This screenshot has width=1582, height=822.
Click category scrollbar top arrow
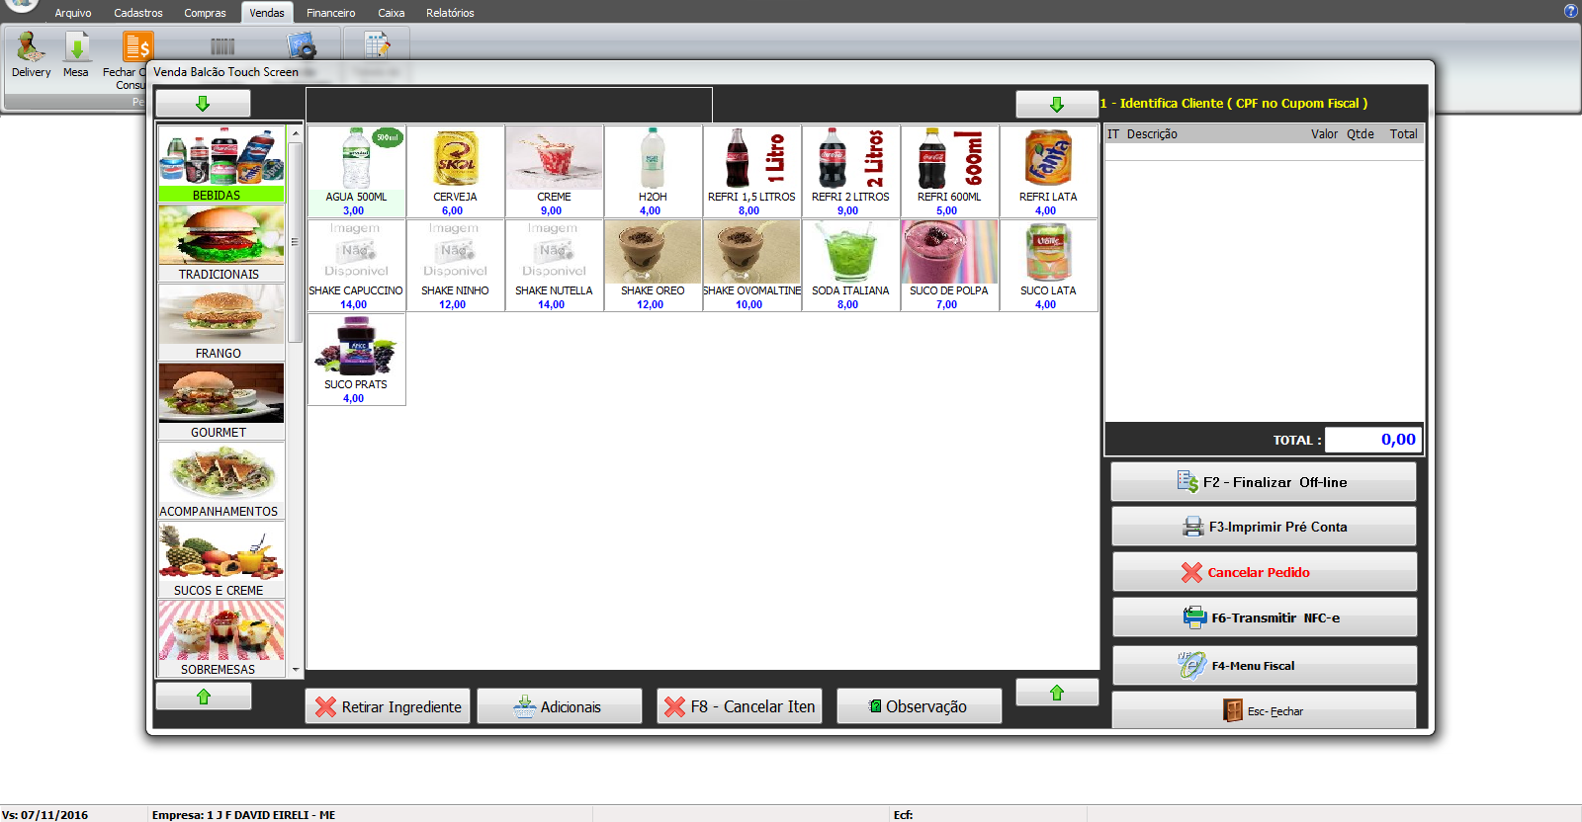[295, 132]
